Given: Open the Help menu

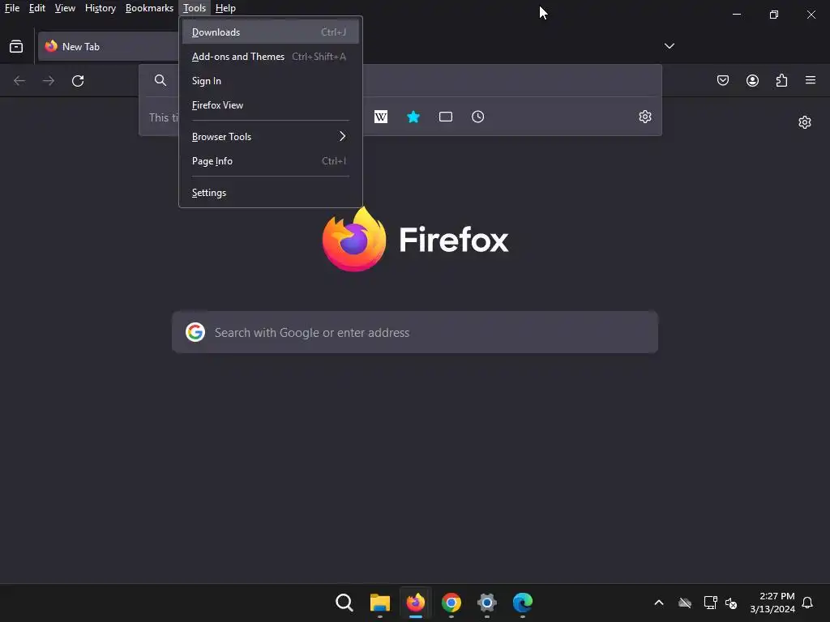Looking at the screenshot, I should tap(225, 8).
